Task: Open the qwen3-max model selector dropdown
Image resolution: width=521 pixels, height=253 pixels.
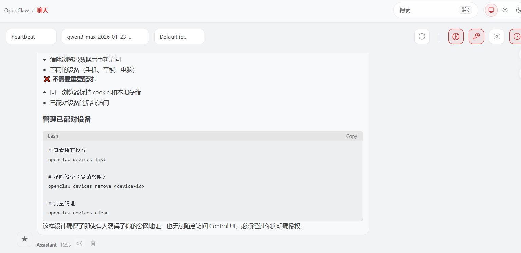Action: (x=105, y=37)
